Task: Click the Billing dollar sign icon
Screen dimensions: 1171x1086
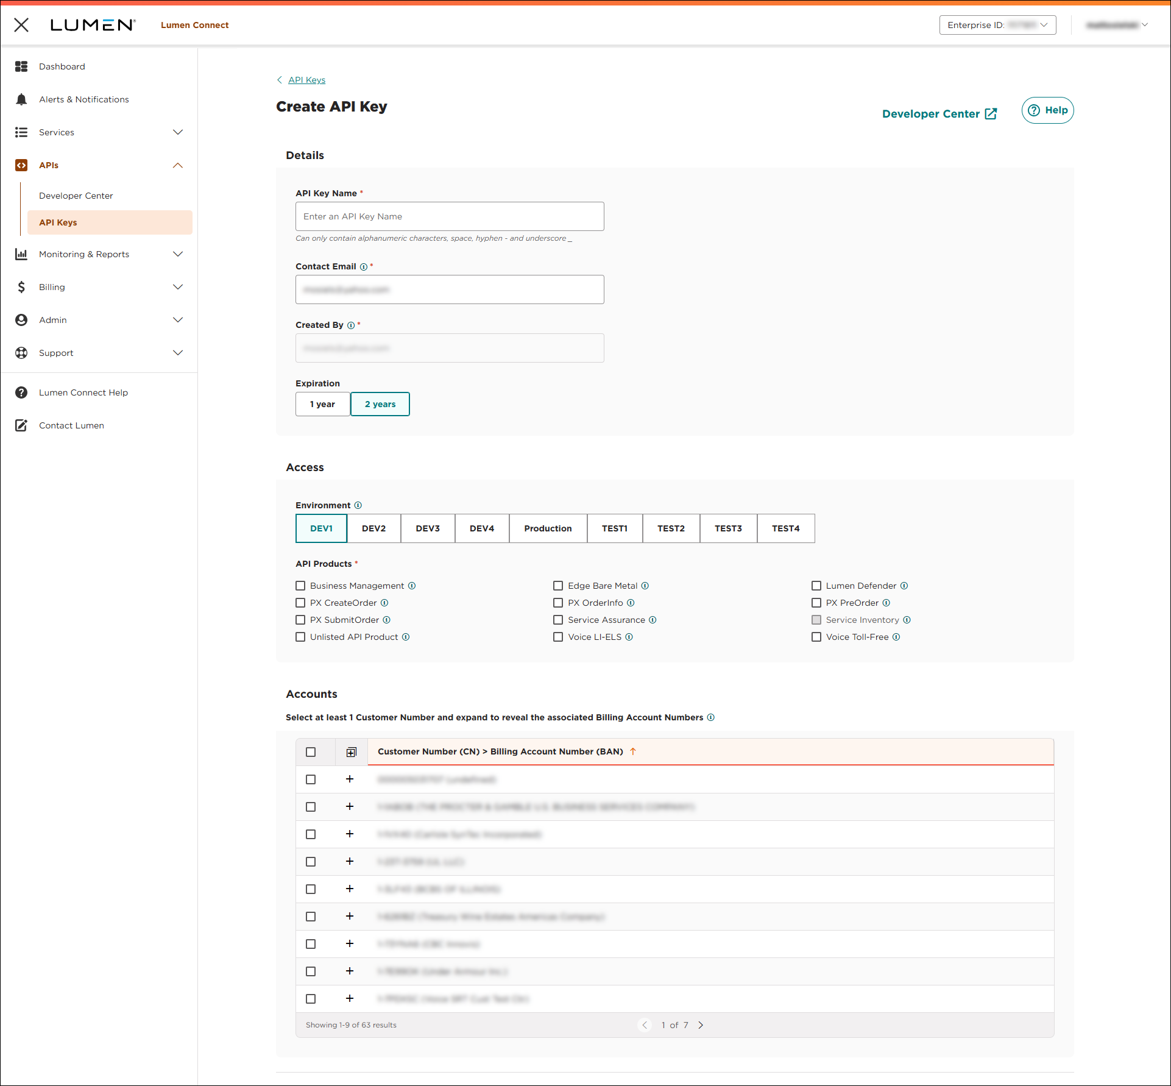Action: pos(21,286)
